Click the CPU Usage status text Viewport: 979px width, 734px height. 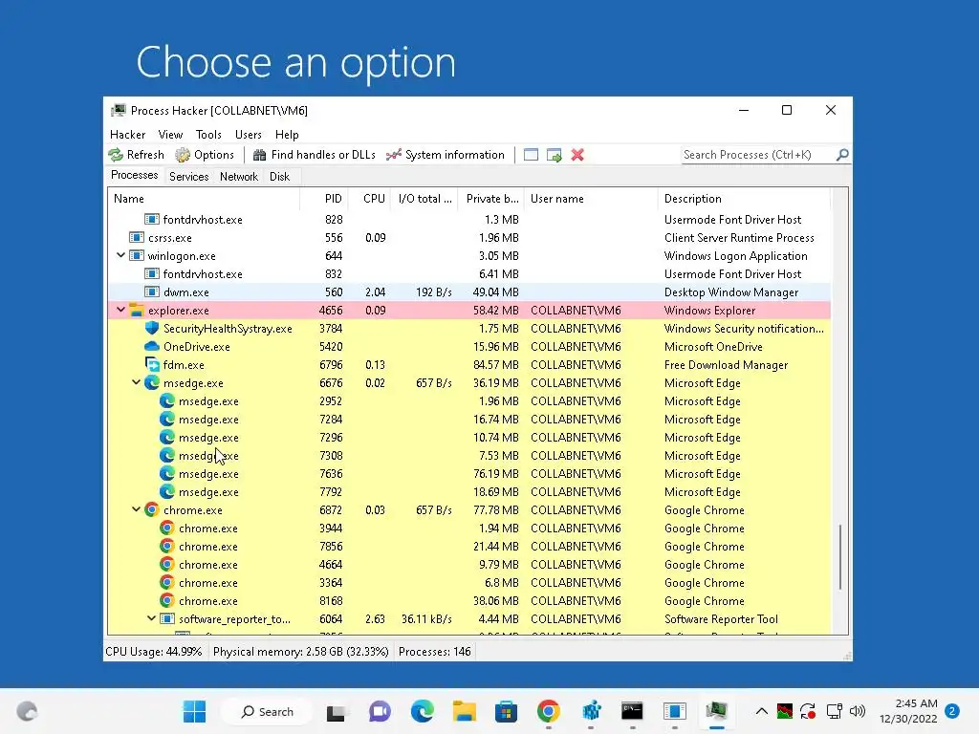154,652
